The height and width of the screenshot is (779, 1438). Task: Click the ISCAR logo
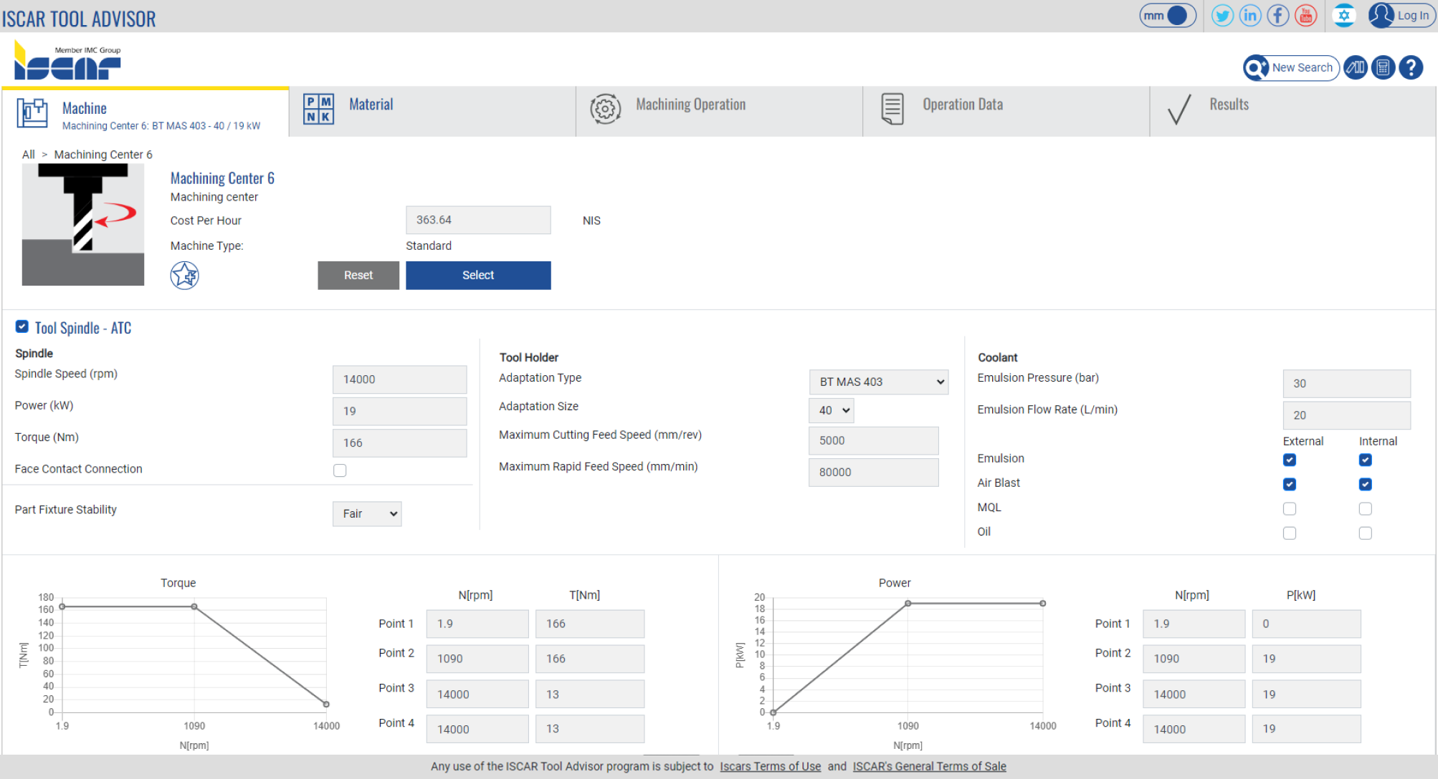pos(67,60)
